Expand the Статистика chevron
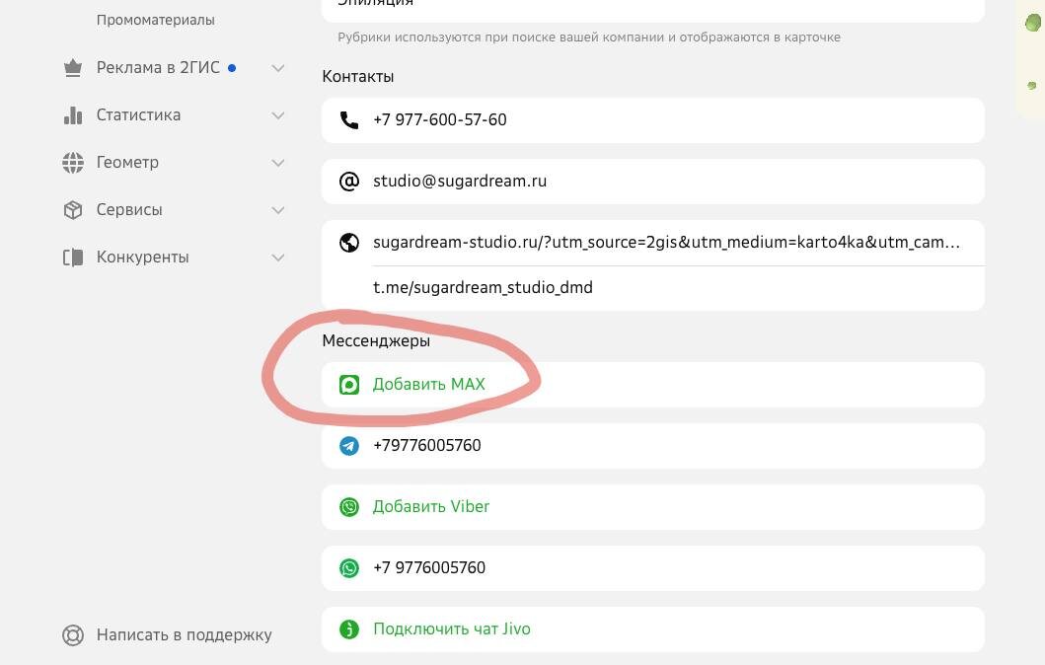The image size is (1045, 665). coord(278,115)
